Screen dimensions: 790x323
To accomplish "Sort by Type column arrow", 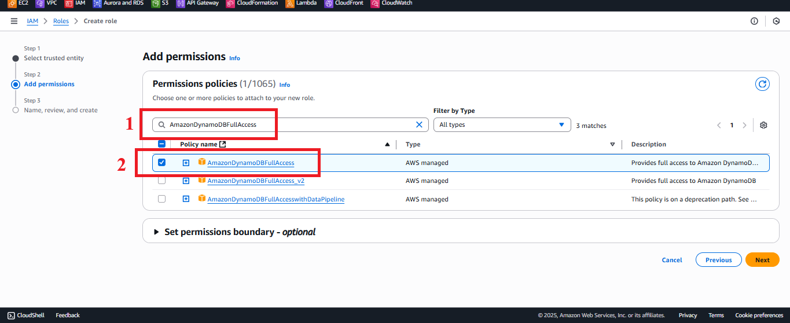I will (612, 145).
